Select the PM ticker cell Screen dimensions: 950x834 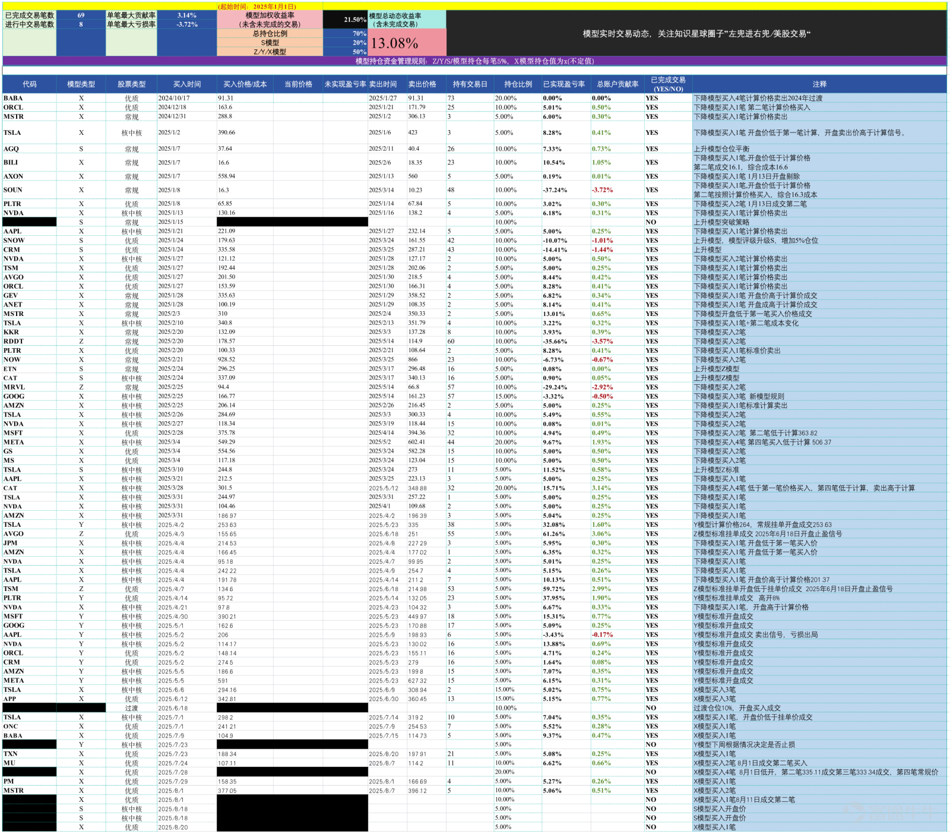click(x=30, y=782)
